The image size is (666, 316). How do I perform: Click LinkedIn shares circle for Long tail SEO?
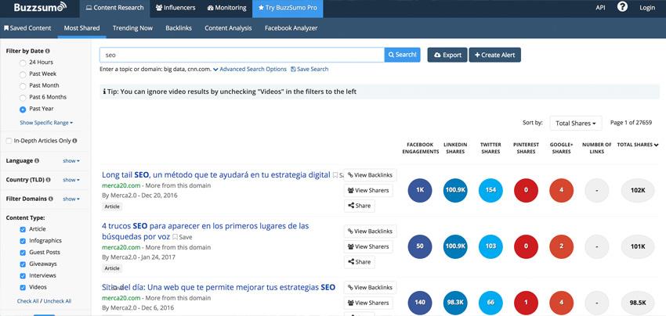455,190
